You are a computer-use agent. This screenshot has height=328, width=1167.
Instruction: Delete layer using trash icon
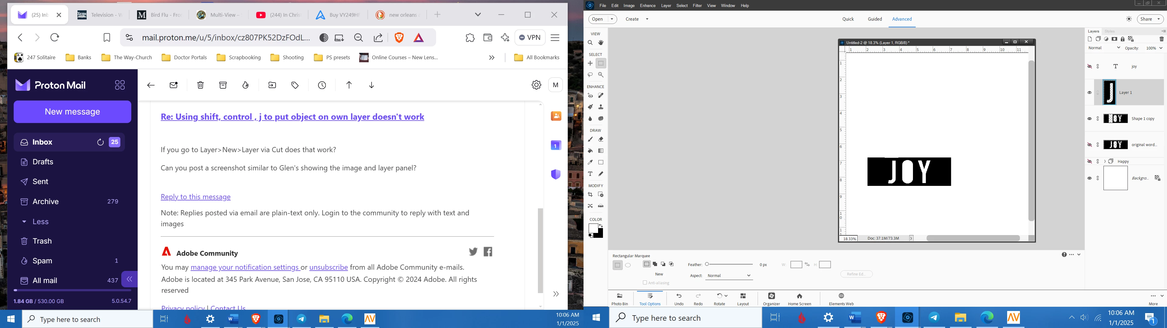click(1161, 39)
